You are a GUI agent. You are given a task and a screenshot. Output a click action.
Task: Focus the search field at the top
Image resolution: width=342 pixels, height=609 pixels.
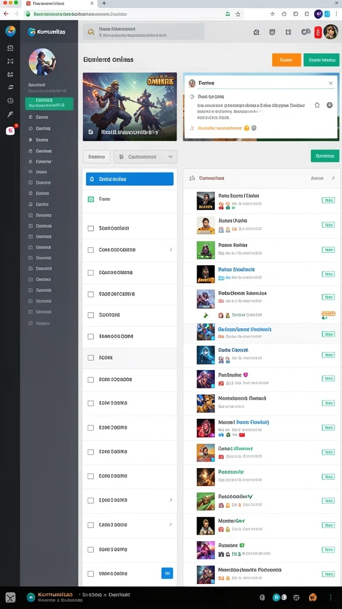144,32
